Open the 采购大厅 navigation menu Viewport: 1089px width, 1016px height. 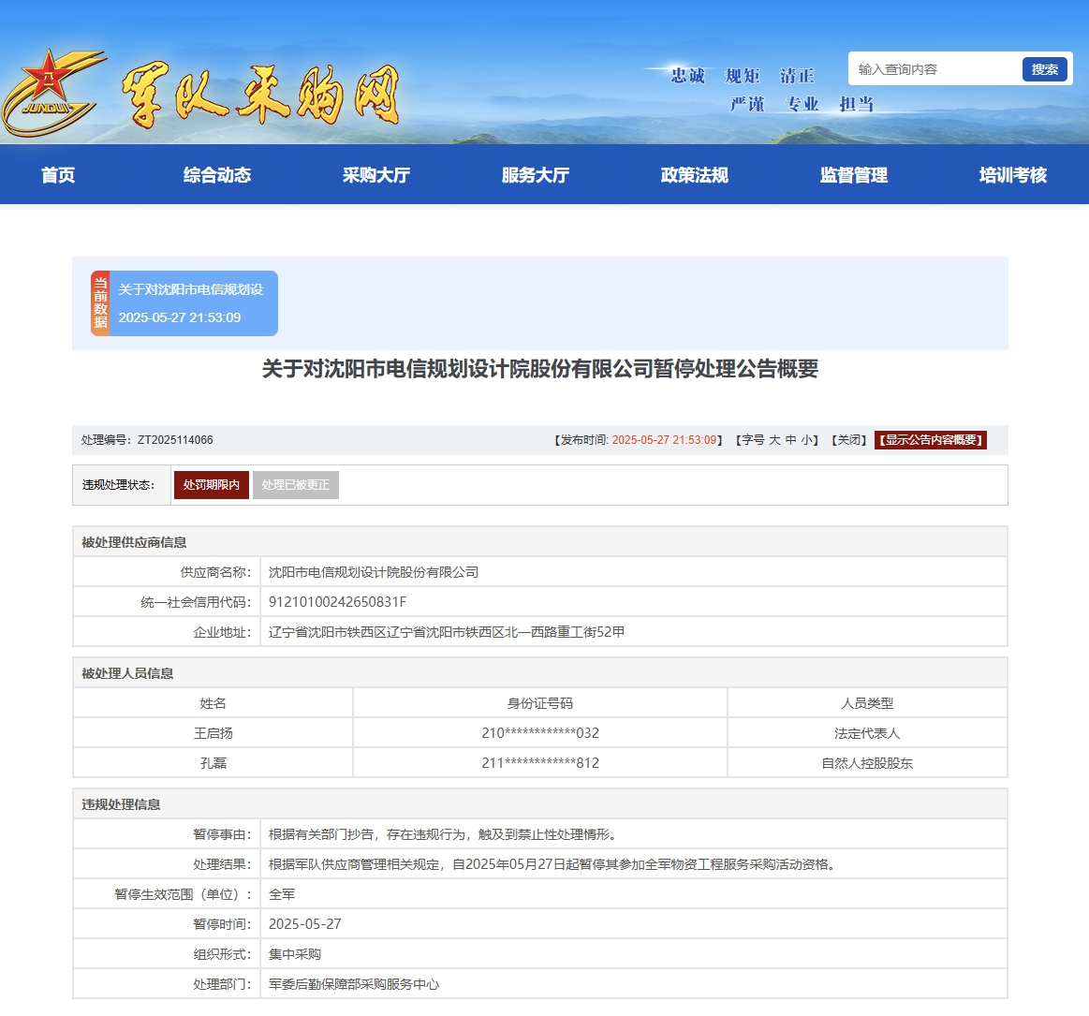pos(376,175)
